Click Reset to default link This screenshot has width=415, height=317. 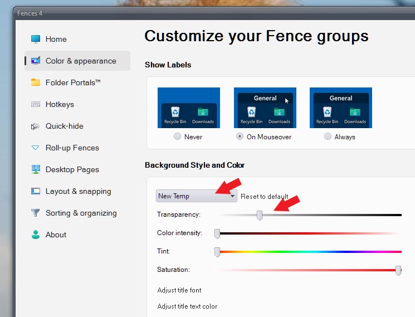(265, 196)
